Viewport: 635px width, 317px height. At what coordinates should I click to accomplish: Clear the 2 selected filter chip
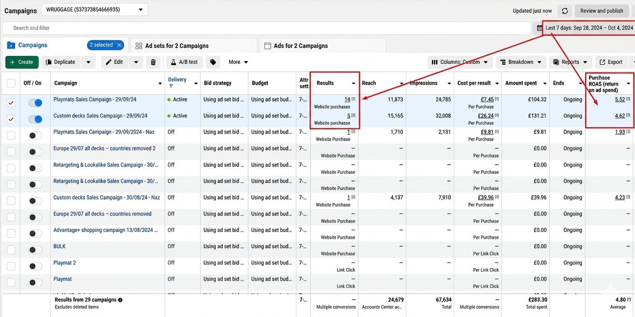[x=120, y=45]
